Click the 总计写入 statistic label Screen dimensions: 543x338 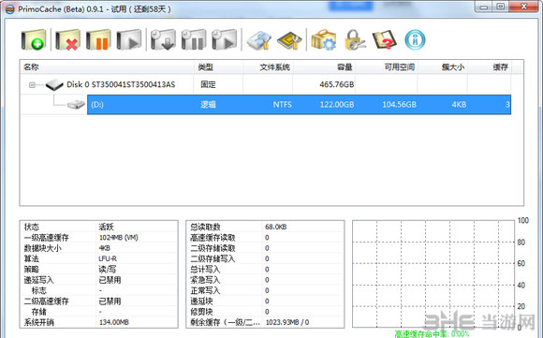(205, 270)
